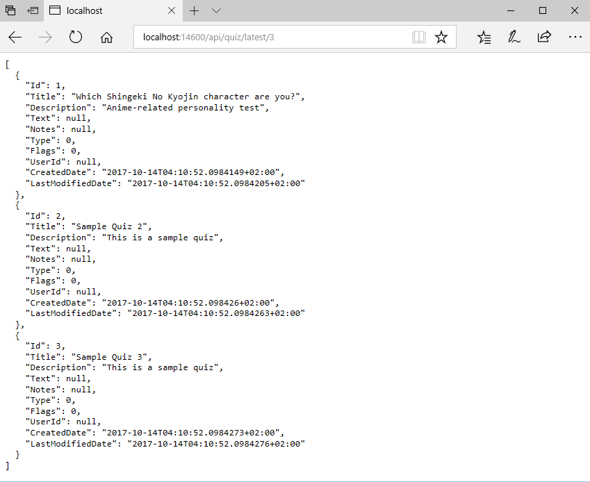Show tabs you've set aside

coord(10,10)
